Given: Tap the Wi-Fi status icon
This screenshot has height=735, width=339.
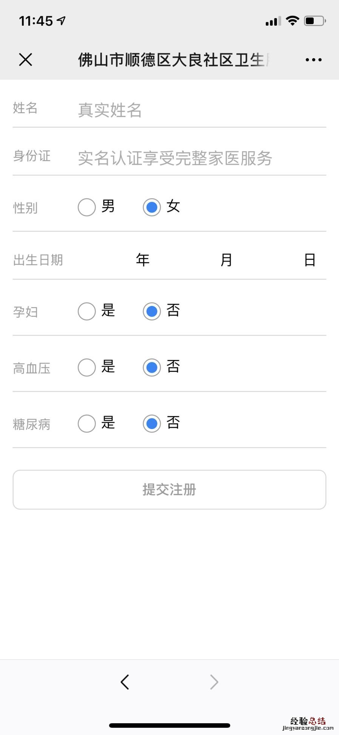Looking at the screenshot, I should coord(292,21).
